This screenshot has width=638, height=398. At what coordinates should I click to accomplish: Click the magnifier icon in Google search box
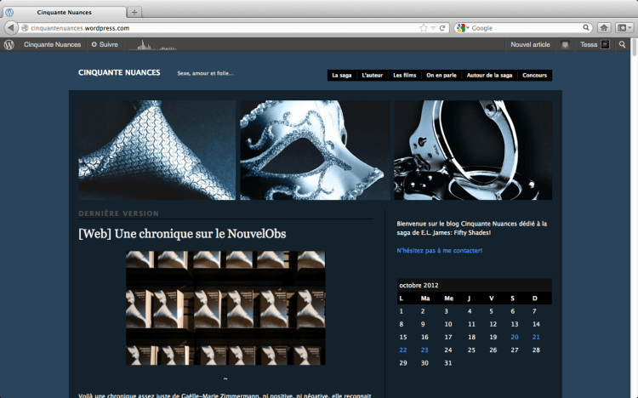click(x=586, y=27)
